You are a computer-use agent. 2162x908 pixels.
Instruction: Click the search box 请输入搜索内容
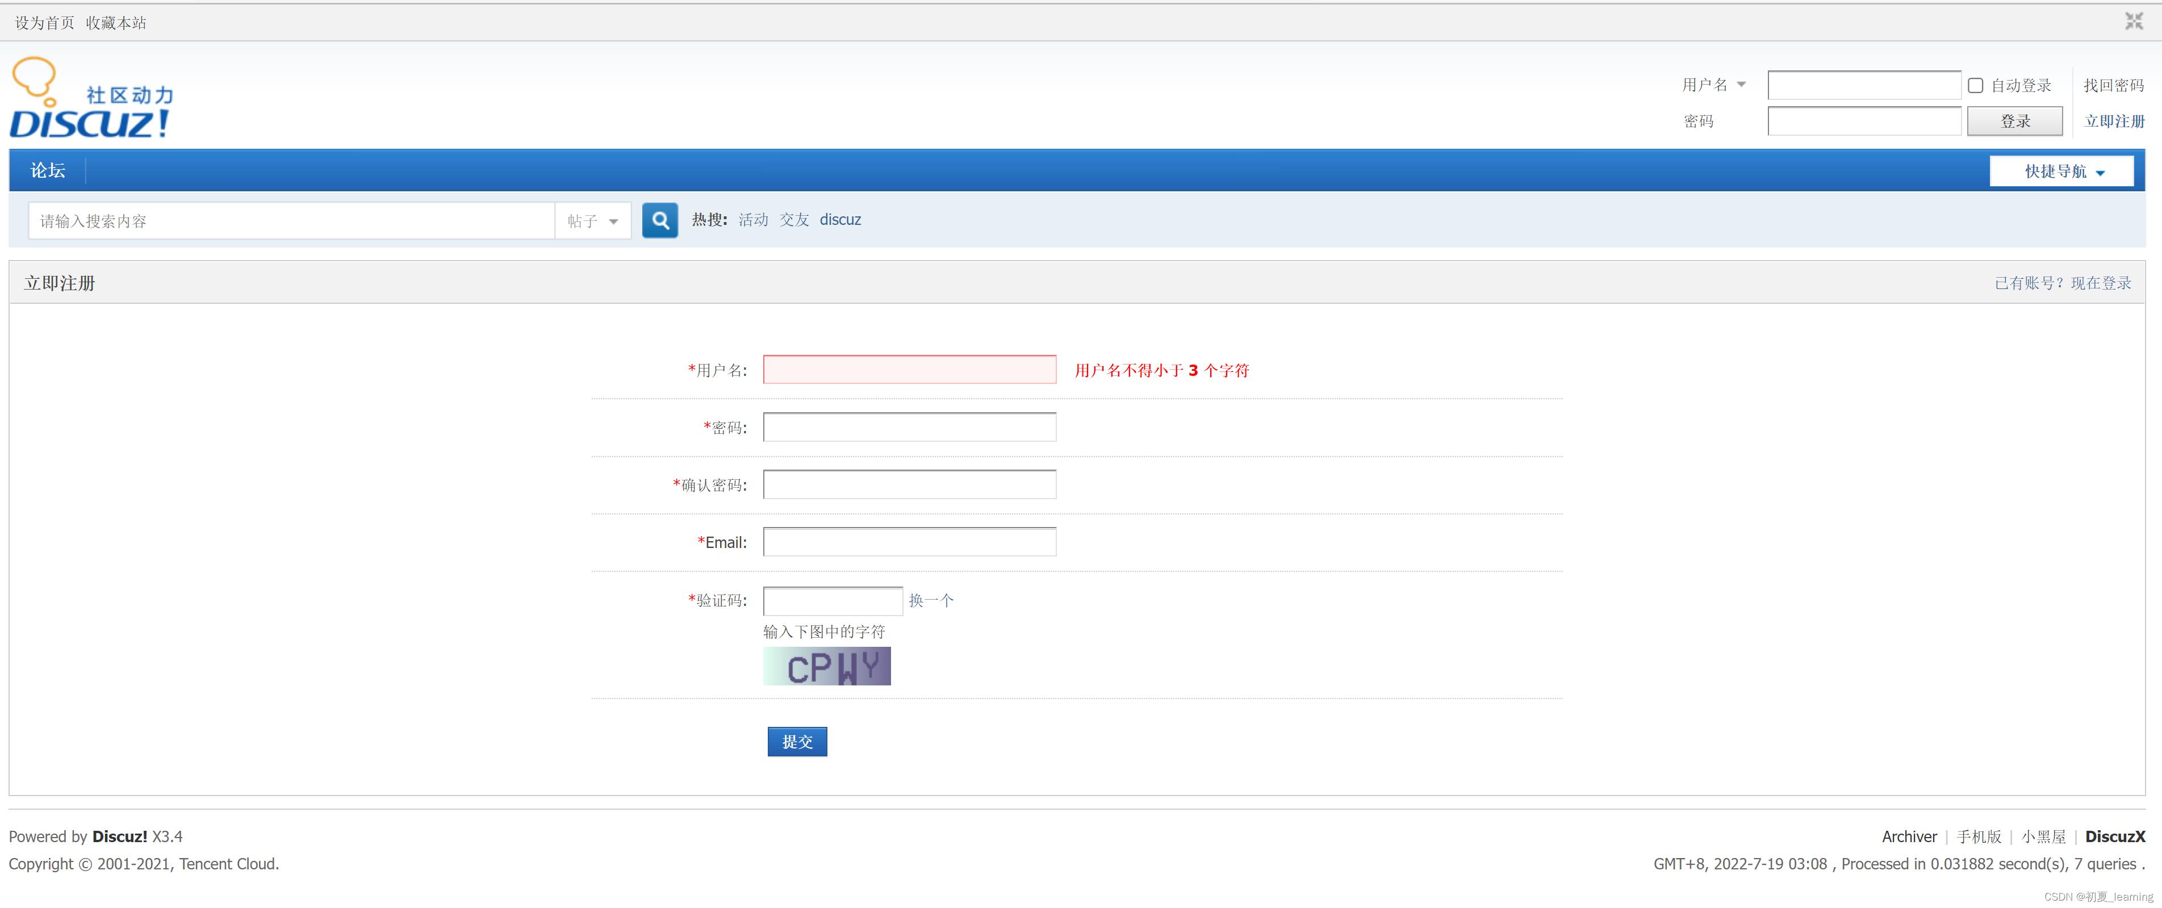pos(291,221)
